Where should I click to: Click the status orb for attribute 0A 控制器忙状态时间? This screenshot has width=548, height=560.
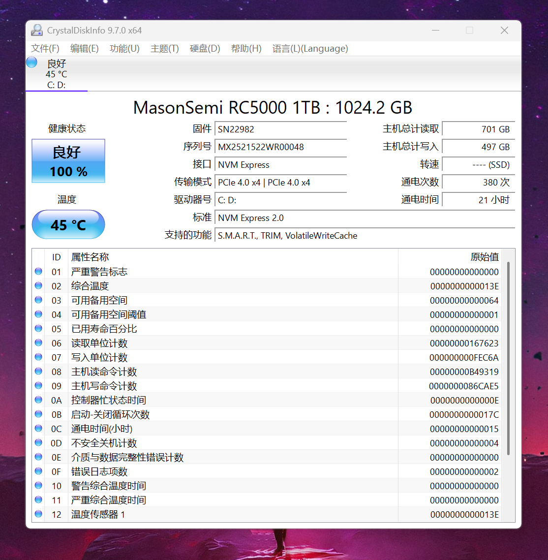click(x=38, y=400)
